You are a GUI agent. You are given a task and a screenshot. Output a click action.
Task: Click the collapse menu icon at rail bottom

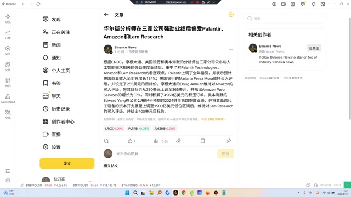click(x=8, y=171)
